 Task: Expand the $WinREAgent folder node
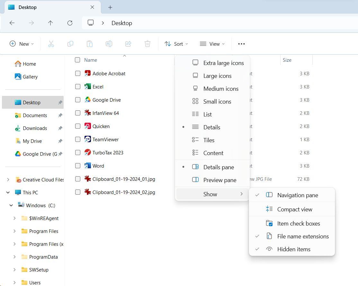(14, 218)
